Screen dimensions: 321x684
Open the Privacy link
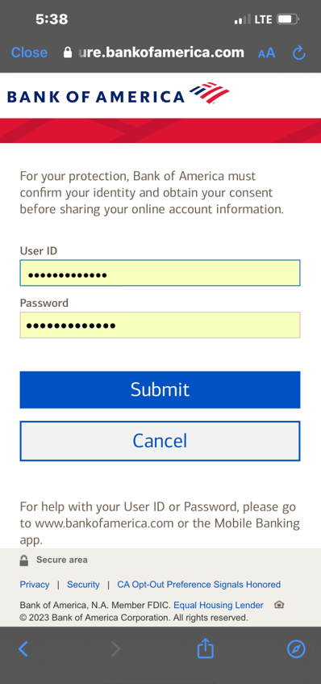tap(35, 585)
